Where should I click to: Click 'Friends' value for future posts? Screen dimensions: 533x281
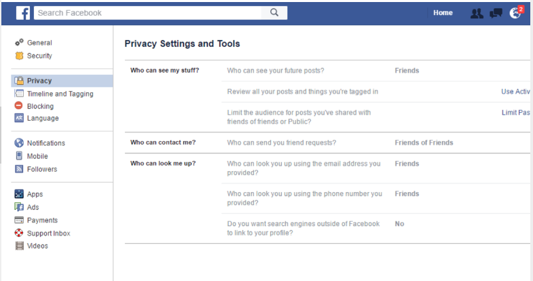[x=407, y=71]
